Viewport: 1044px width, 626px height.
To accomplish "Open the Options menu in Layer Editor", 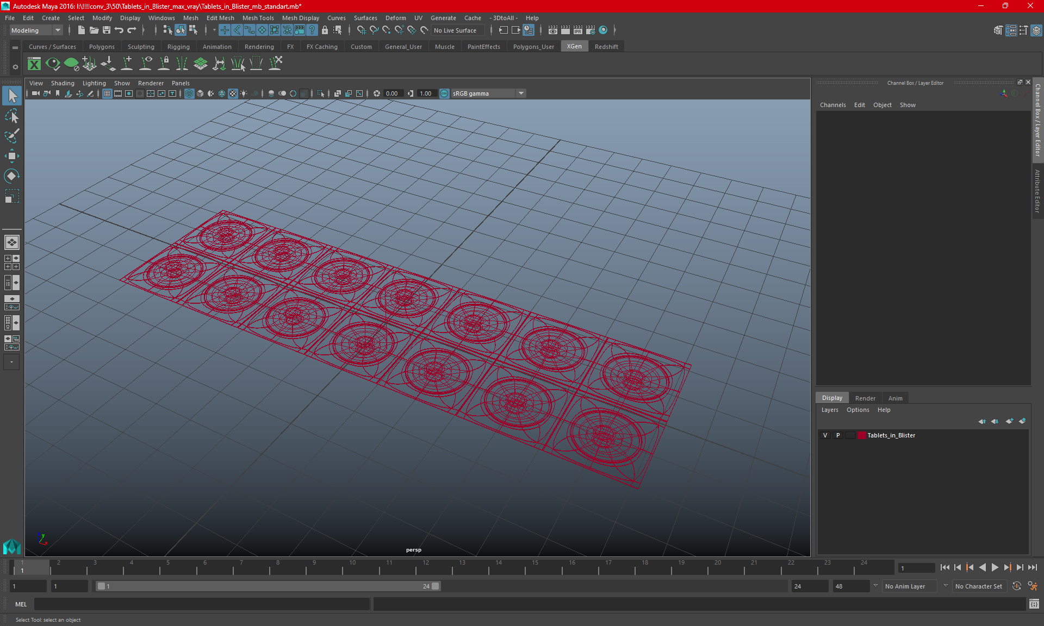I will coord(857,410).
